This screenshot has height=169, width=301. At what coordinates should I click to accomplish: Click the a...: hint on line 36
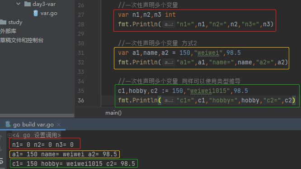tap(169, 100)
